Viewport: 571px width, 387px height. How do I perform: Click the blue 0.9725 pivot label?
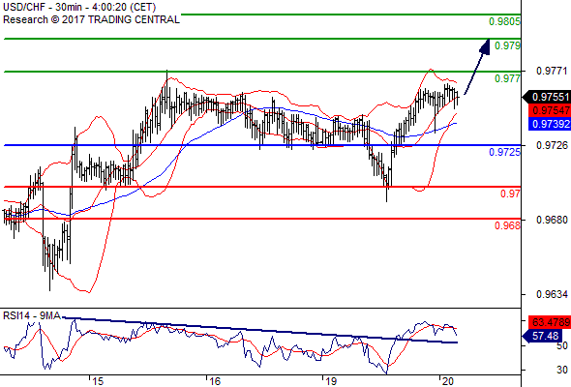click(505, 152)
